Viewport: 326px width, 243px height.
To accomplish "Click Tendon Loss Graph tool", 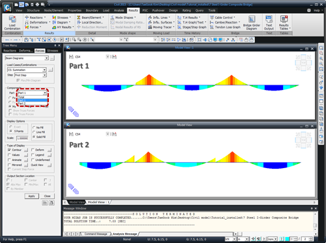I will click(x=225, y=27).
